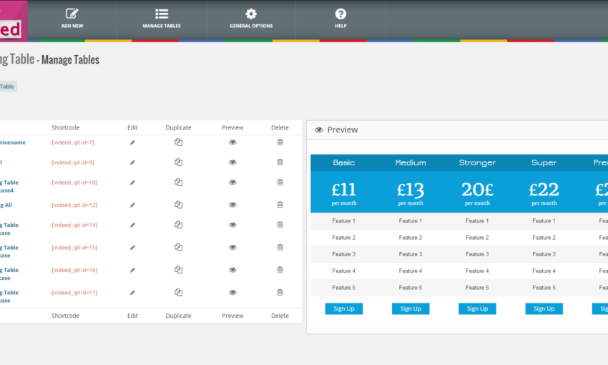Viewport: 608px width, 365px height.
Task: Click the [indeed_ipt id=9] shortcode text
Action: [73, 162]
